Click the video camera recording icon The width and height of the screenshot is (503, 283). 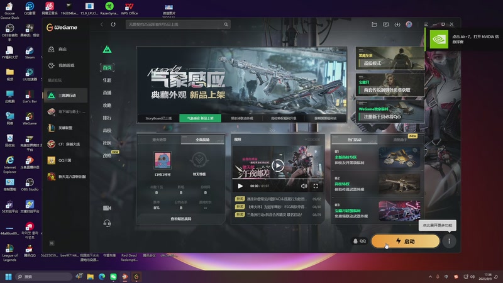click(107, 208)
